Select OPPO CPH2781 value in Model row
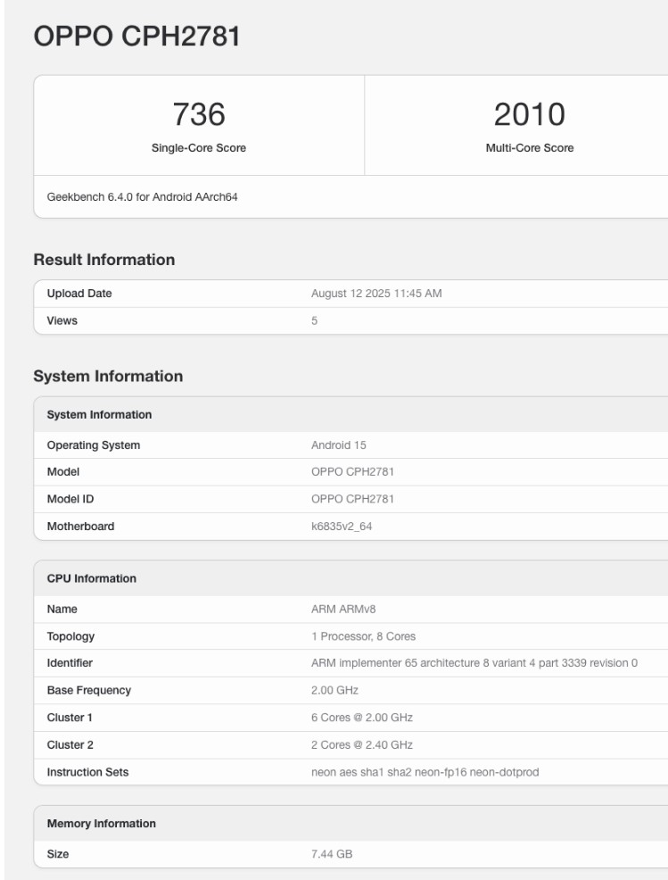This screenshot has height=880, width=668. point(353,472)
